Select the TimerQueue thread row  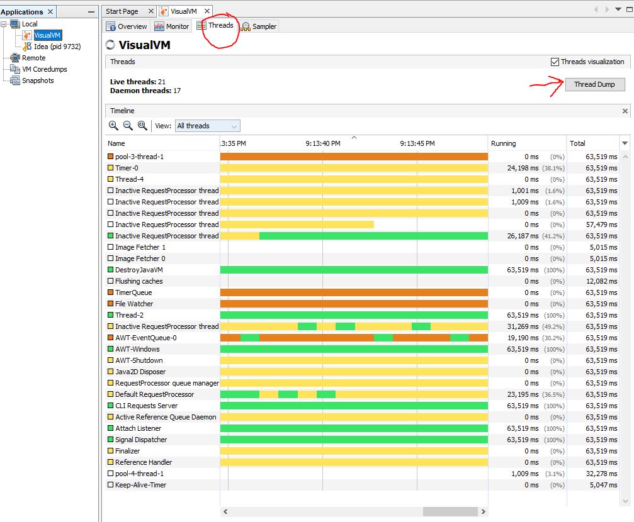pyautogui.click(x=363, y=292)
